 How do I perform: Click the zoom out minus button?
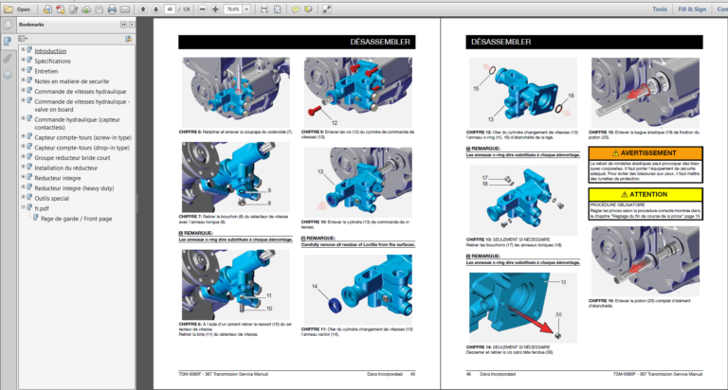point(203,9)
